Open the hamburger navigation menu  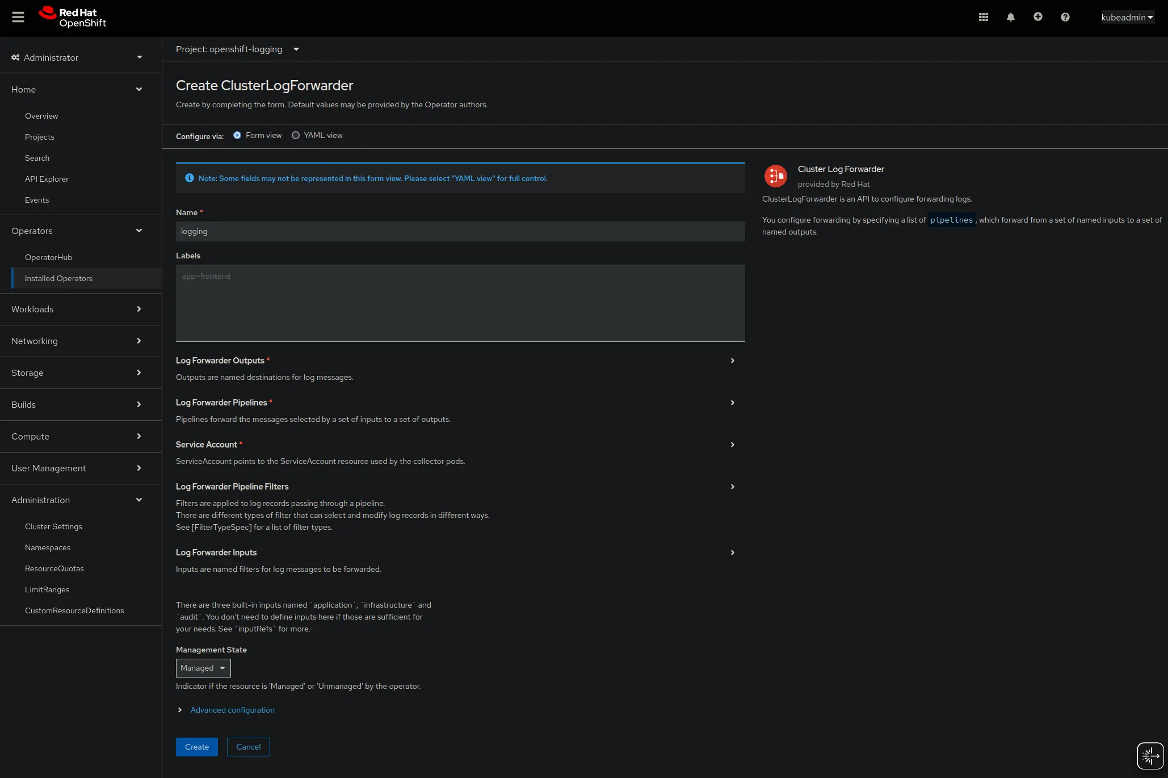pyautogui.click(x=18, y=17)
